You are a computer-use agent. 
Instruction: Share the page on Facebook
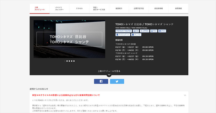point(101,81)
